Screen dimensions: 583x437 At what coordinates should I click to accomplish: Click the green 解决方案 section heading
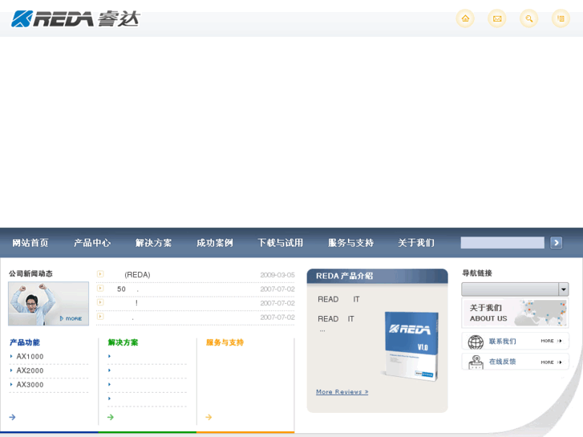tap(123, 342)
